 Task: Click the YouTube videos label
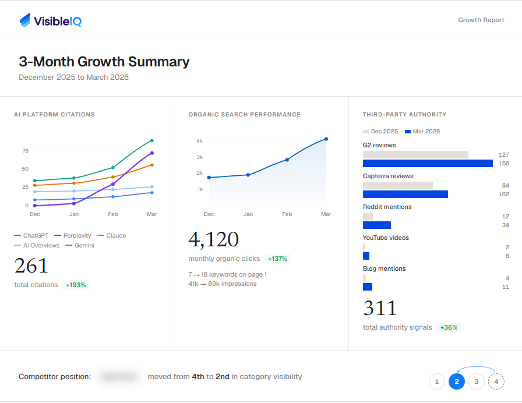point(386,238)
